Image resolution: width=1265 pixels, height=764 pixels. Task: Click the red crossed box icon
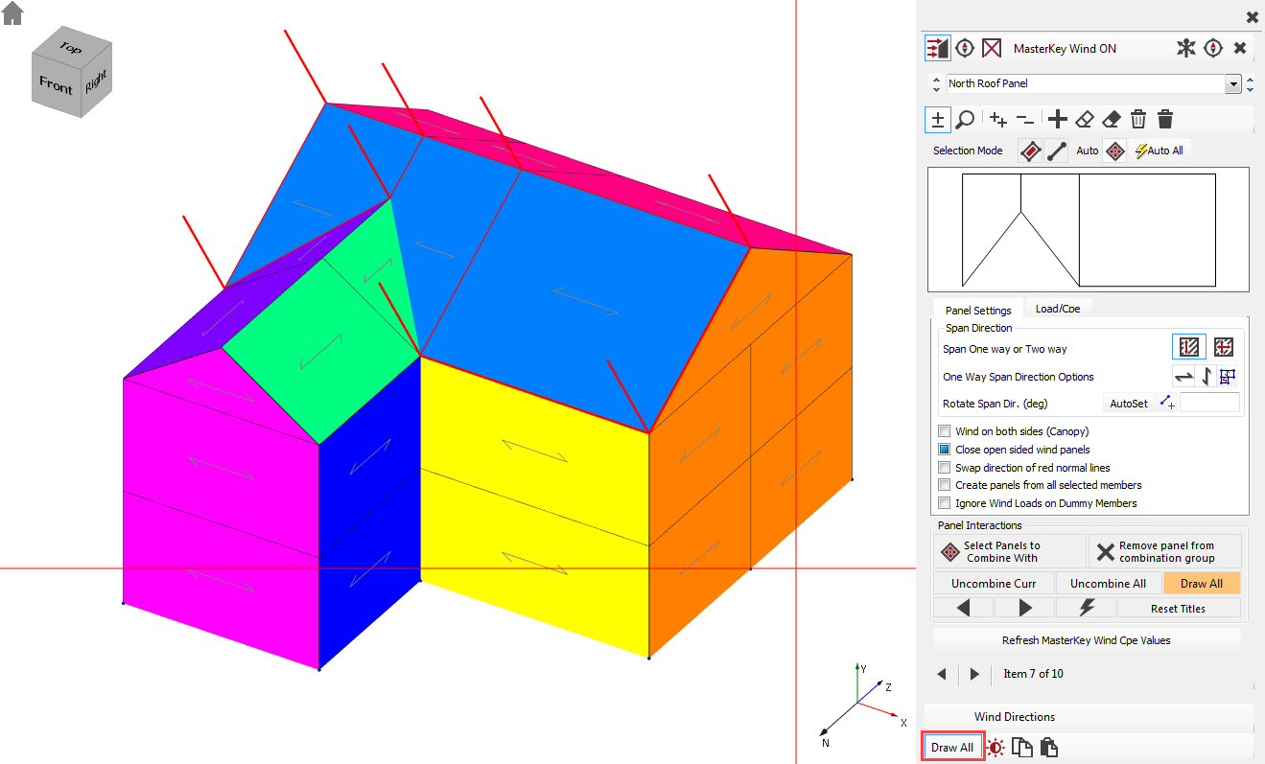point(992,48)
